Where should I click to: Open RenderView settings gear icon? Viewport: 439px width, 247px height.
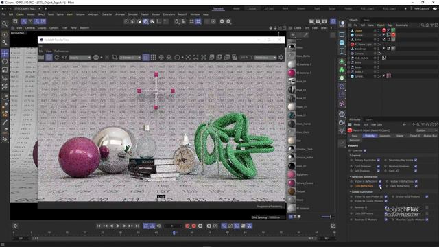click(281, 58)
